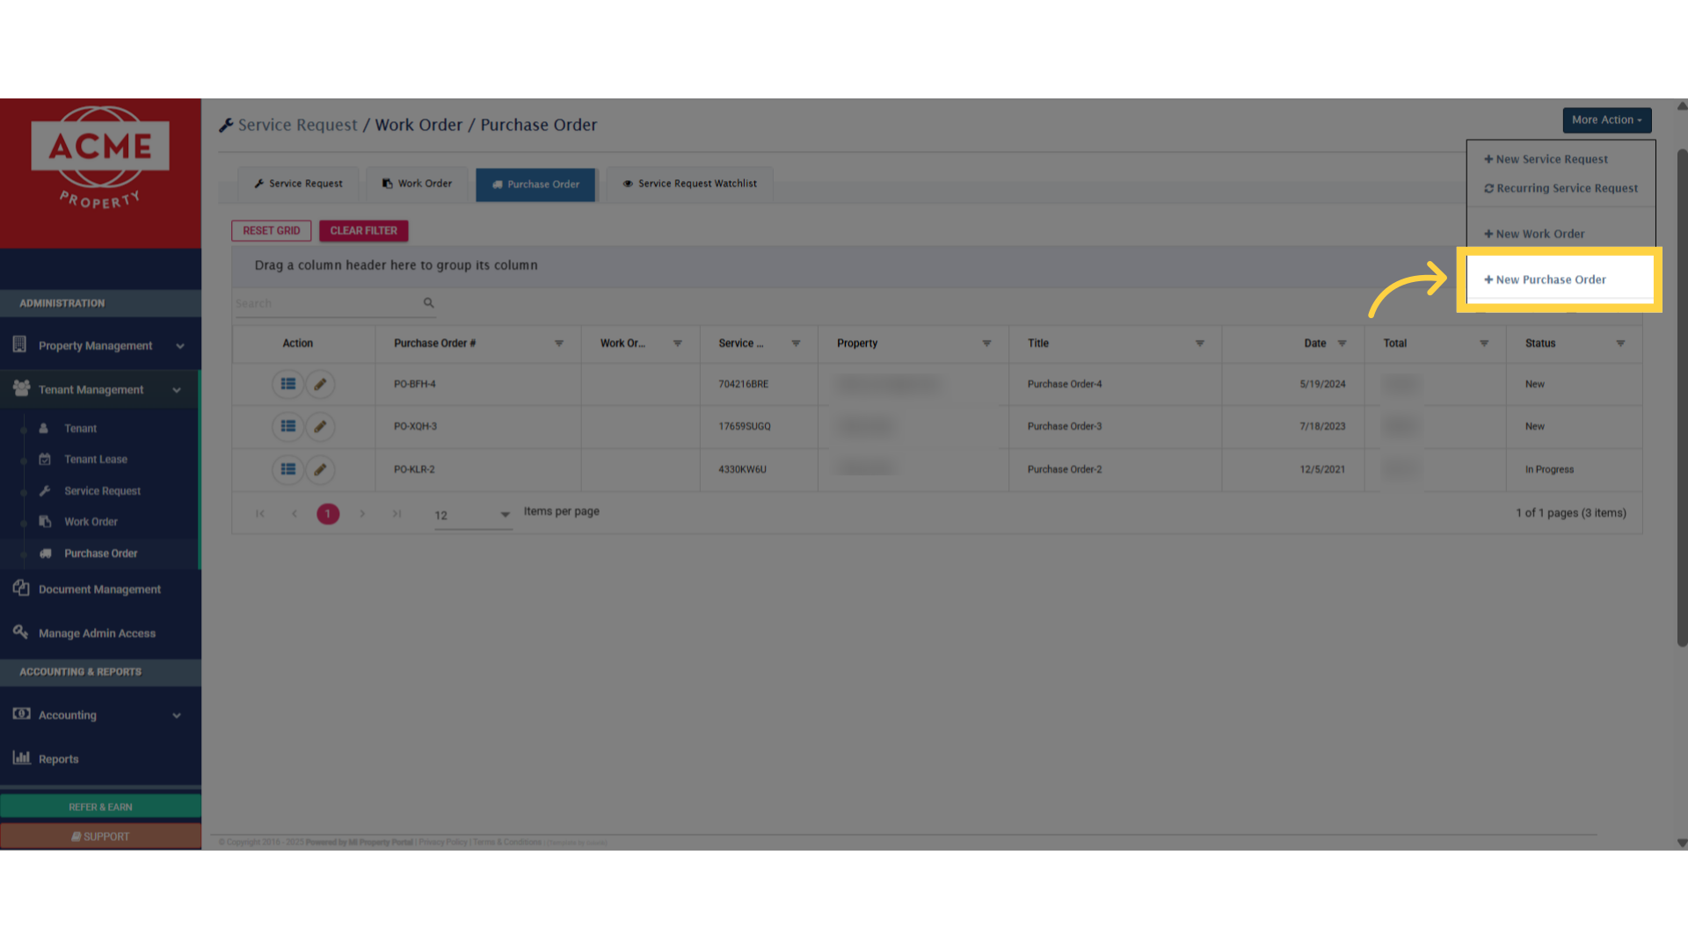Click the list action icon for PO-KLR-2
This screenshot has height=949, width=1688.
287,469
